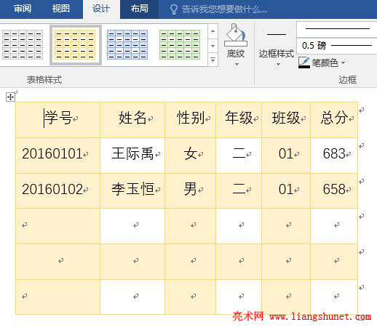Click the 边框样式 line sample button
The image size is (377, 330).
[x=277, y=34]
